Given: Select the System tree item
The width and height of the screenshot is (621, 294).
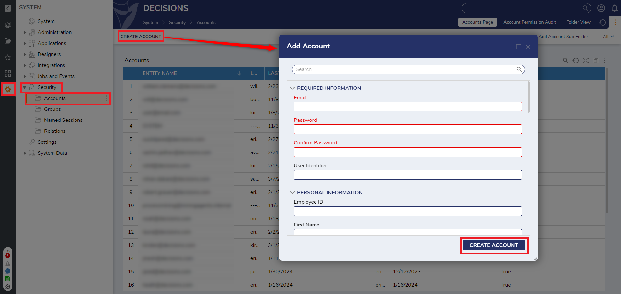Looking at the screenshot, I should [x=46, y=21].
